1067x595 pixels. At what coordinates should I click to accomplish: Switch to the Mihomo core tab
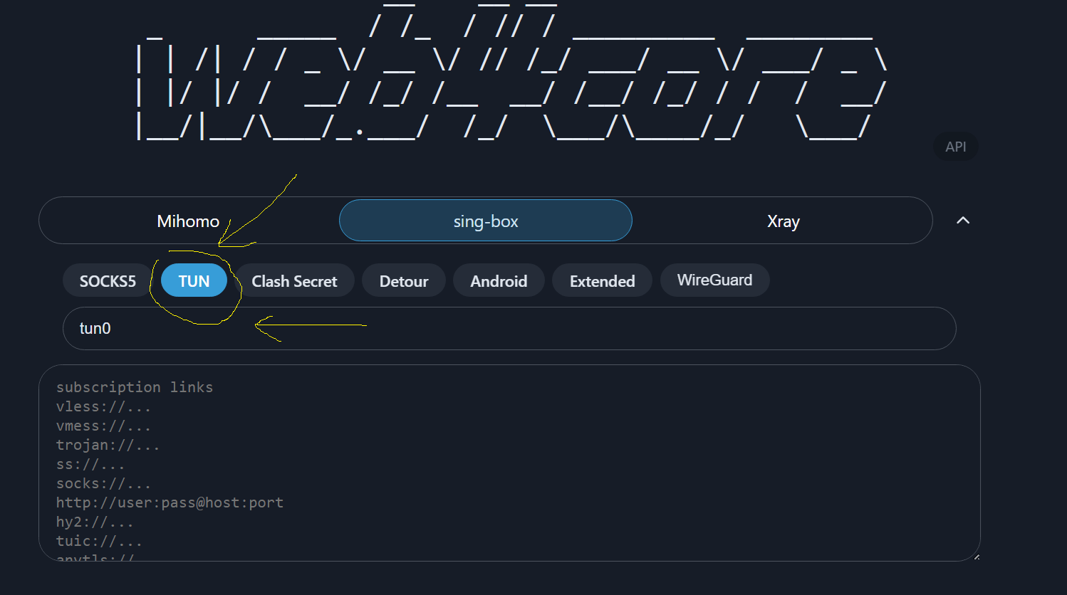[x=188, y=221]
